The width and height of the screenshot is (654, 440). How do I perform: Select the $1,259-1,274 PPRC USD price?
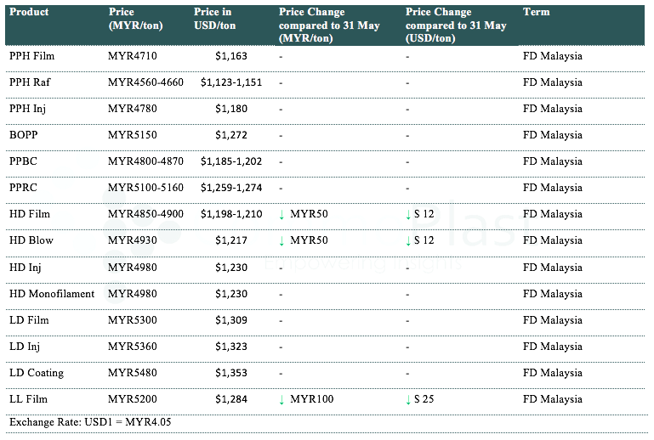pyautogui.click(x=231, y=188)
